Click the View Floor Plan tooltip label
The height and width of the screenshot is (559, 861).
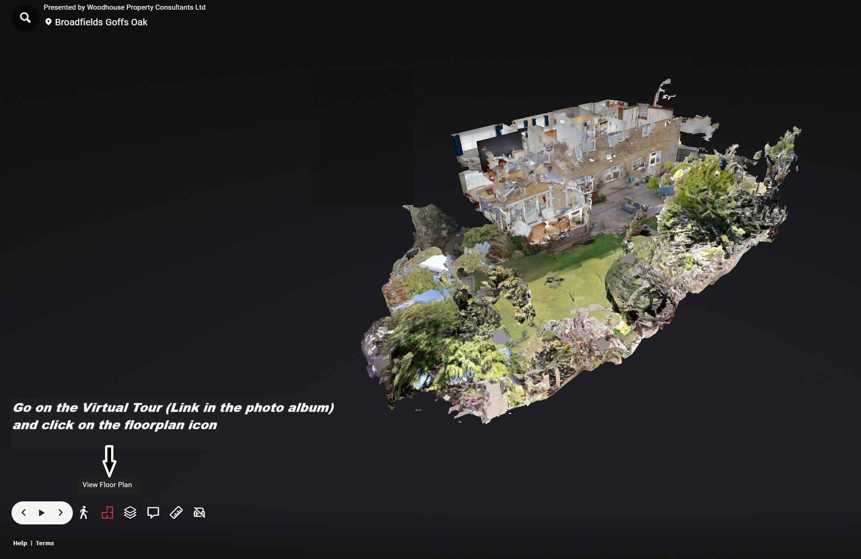(x=107, y=485)
